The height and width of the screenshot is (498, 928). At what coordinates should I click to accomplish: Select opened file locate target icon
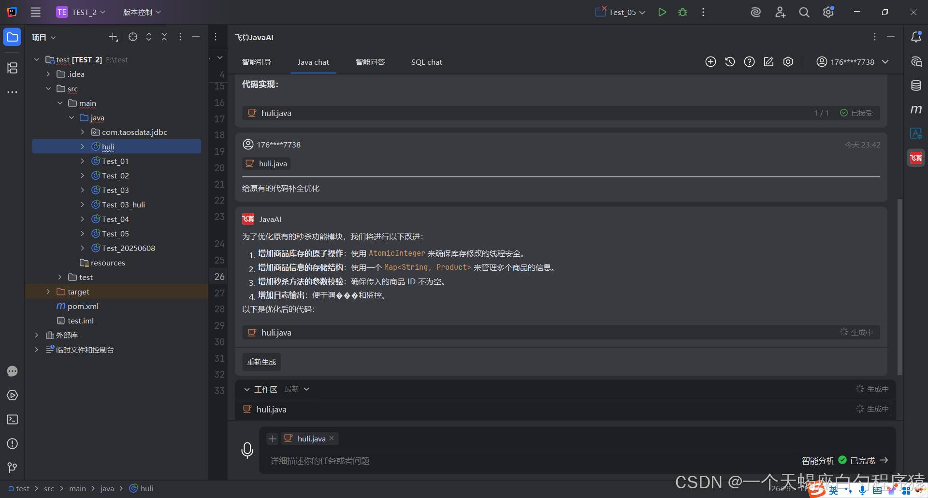[133, 37]
